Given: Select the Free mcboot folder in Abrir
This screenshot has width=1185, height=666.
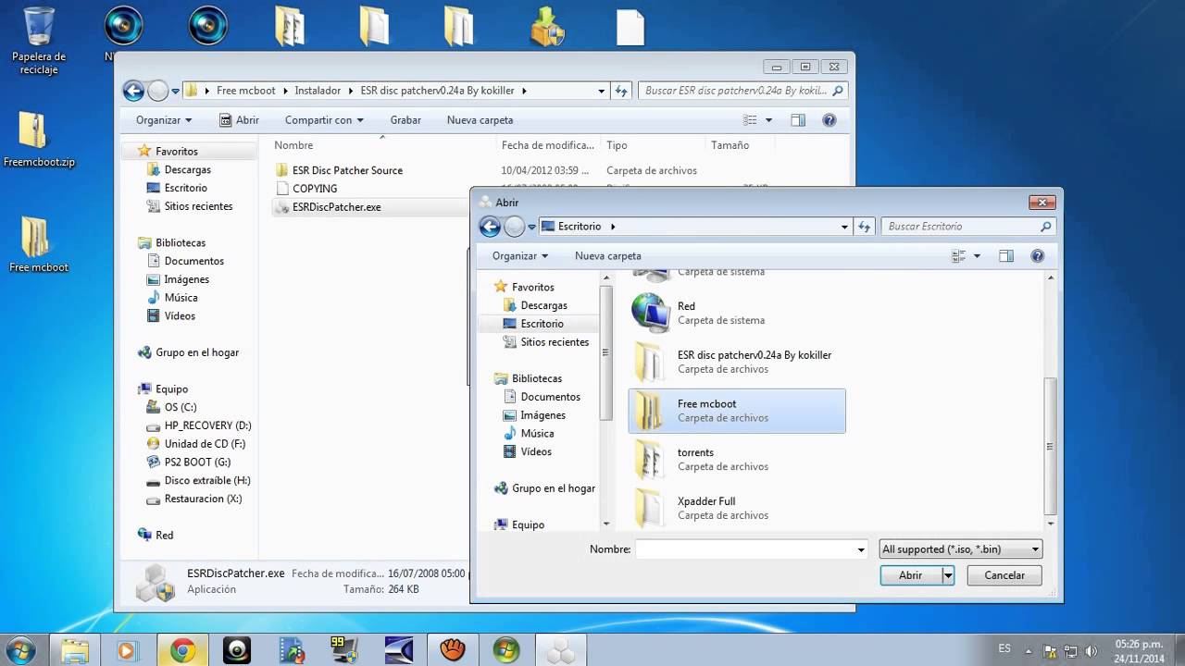Looking at the screenshot, I should point(737,411).
